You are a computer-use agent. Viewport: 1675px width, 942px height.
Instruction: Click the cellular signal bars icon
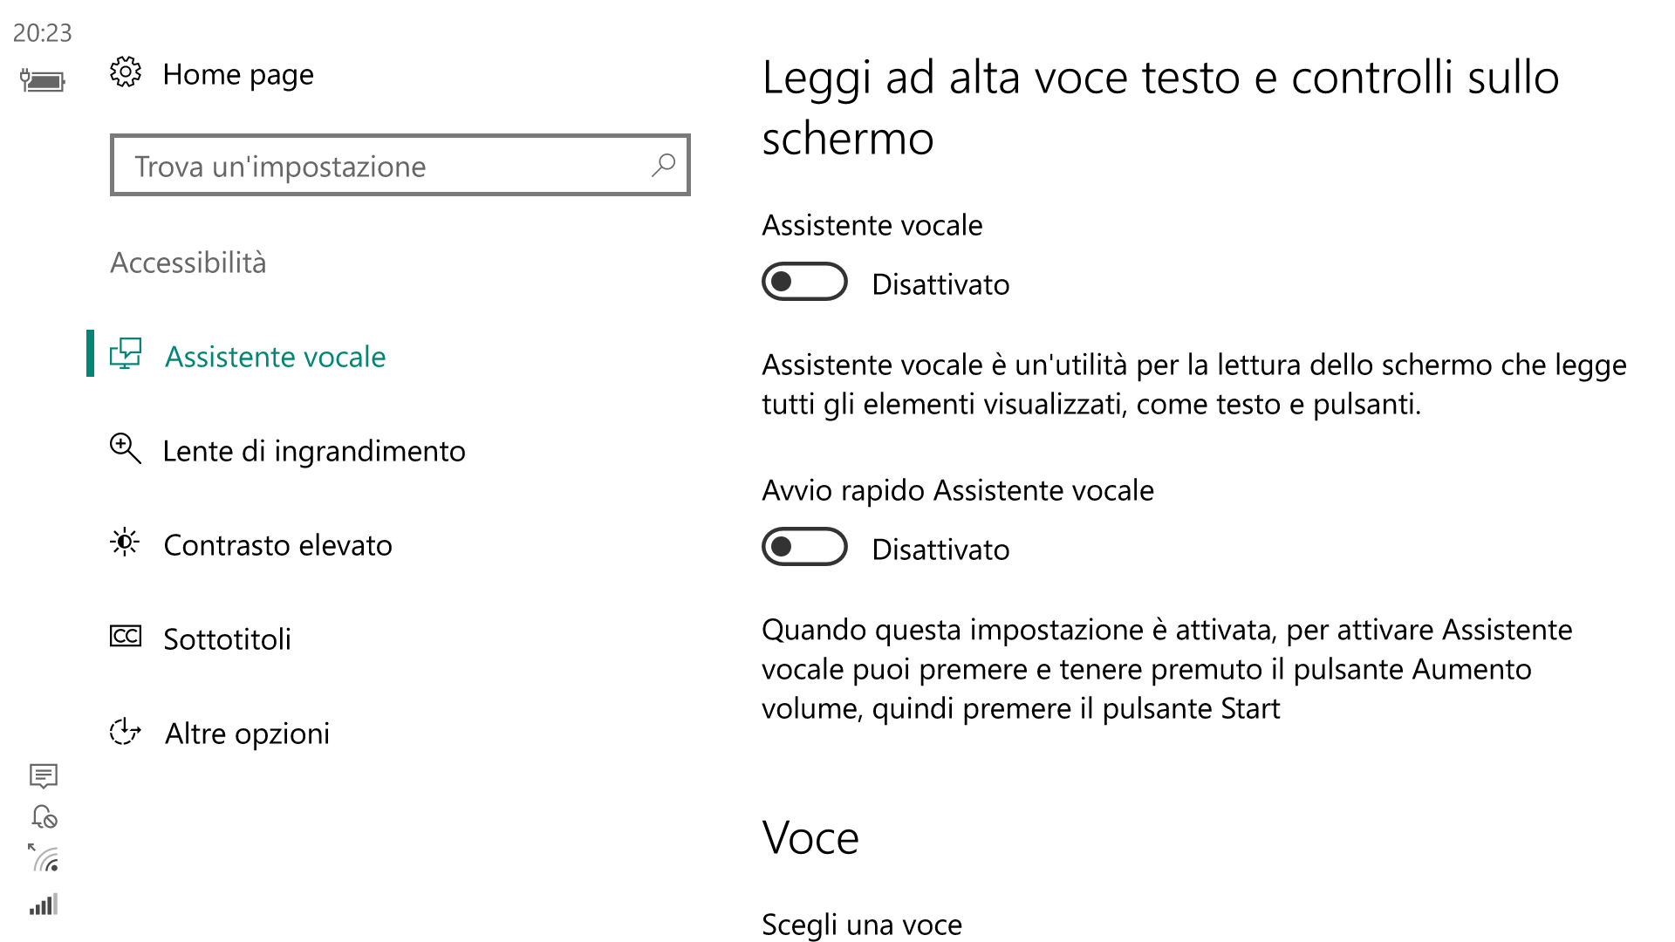click(44, 904)
